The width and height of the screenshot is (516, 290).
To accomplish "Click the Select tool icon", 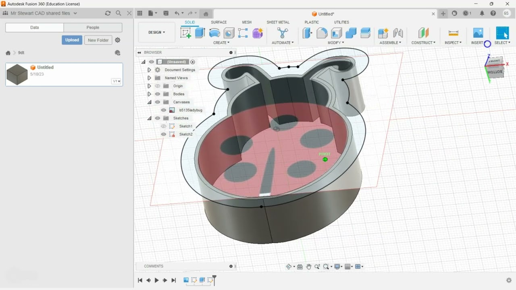I will coord(502,33).
